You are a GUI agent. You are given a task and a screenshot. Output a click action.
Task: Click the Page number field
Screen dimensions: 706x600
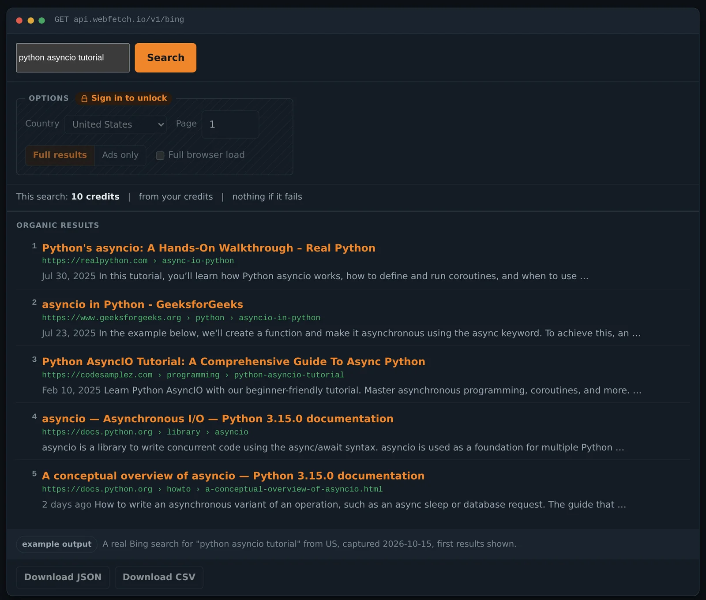[230, 124]
